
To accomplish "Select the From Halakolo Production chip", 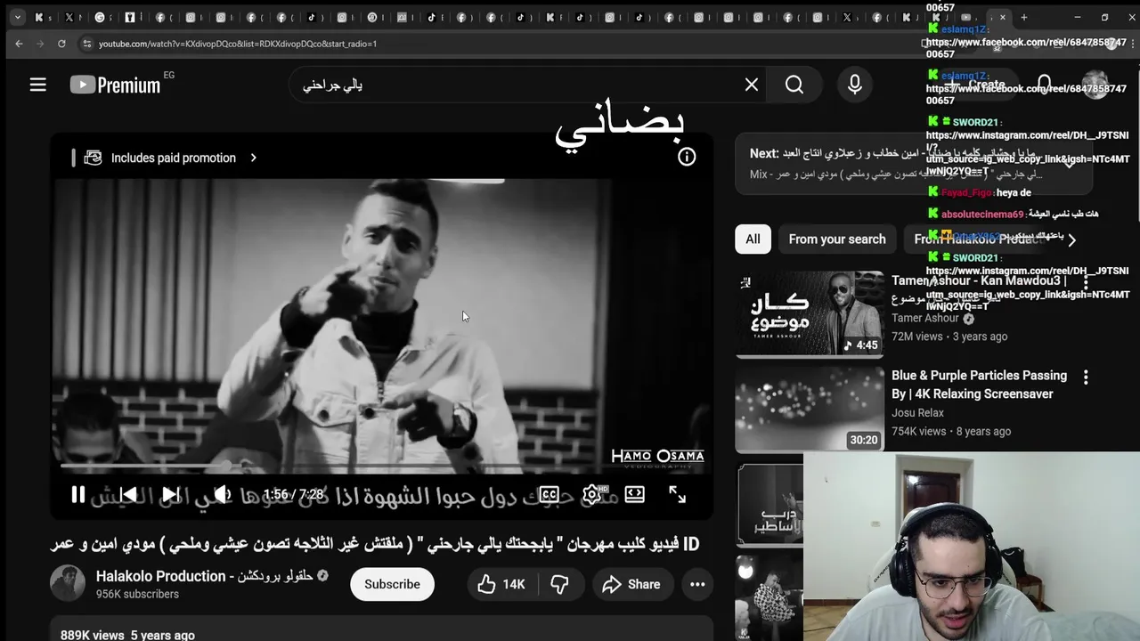I will [980, 239].
